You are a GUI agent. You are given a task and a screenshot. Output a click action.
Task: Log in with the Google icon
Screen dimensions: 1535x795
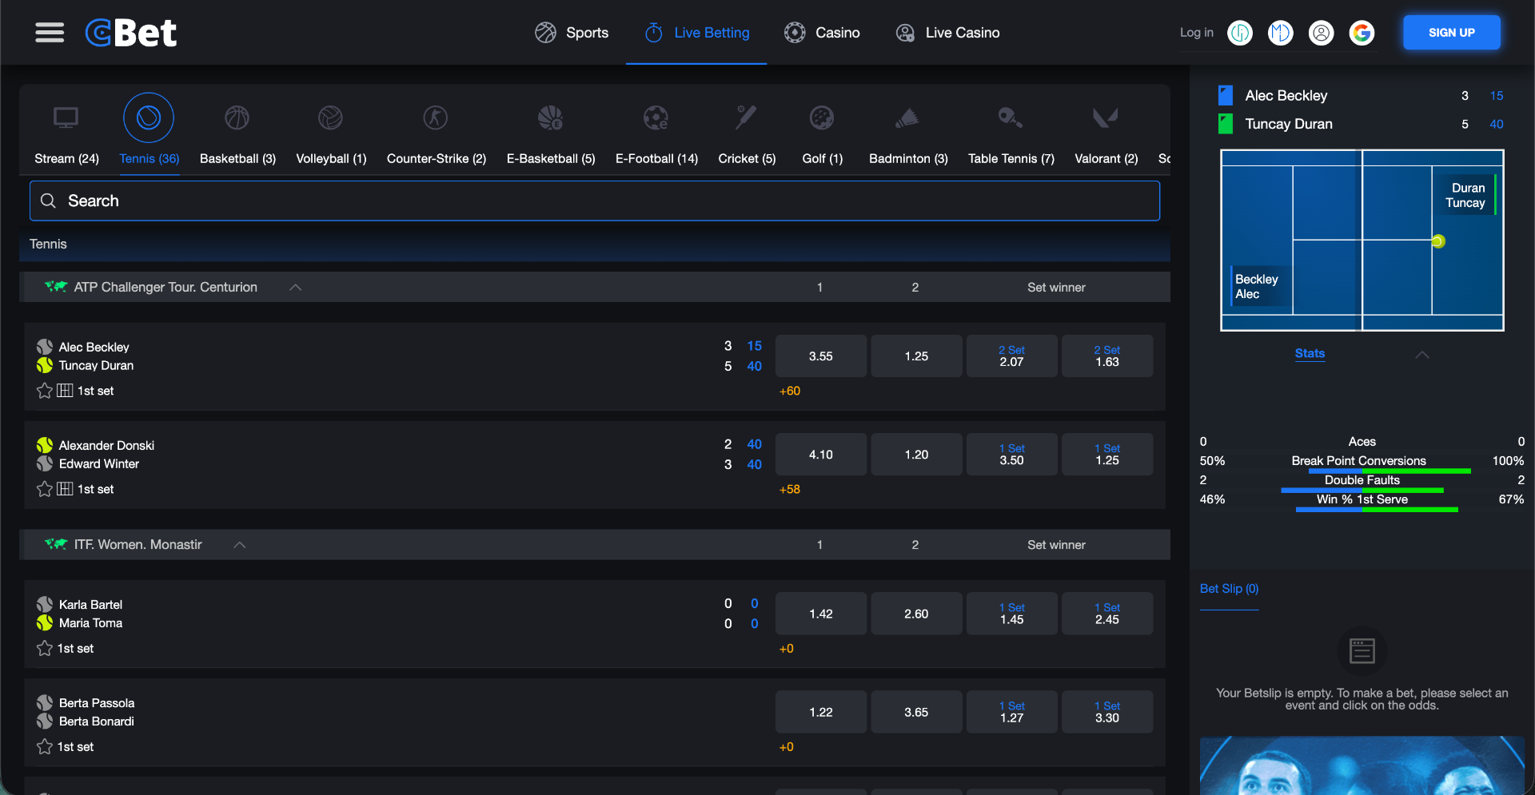[x=1362, y=33]
